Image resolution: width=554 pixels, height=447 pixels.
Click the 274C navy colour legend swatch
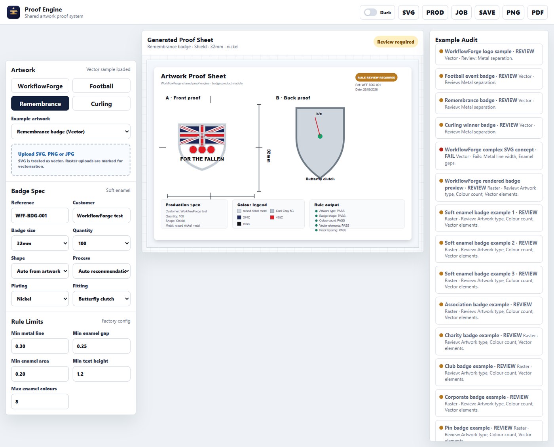coord(239,218)
